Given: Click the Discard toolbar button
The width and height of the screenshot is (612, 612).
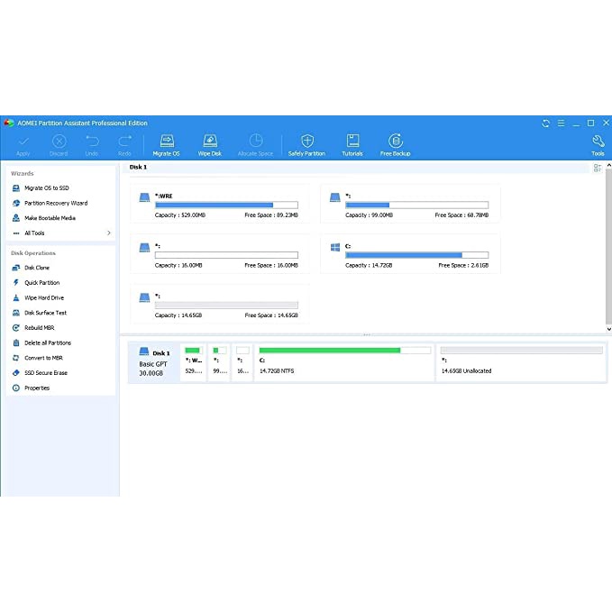Looking at the screenshot, I should (x=59, y=144).
